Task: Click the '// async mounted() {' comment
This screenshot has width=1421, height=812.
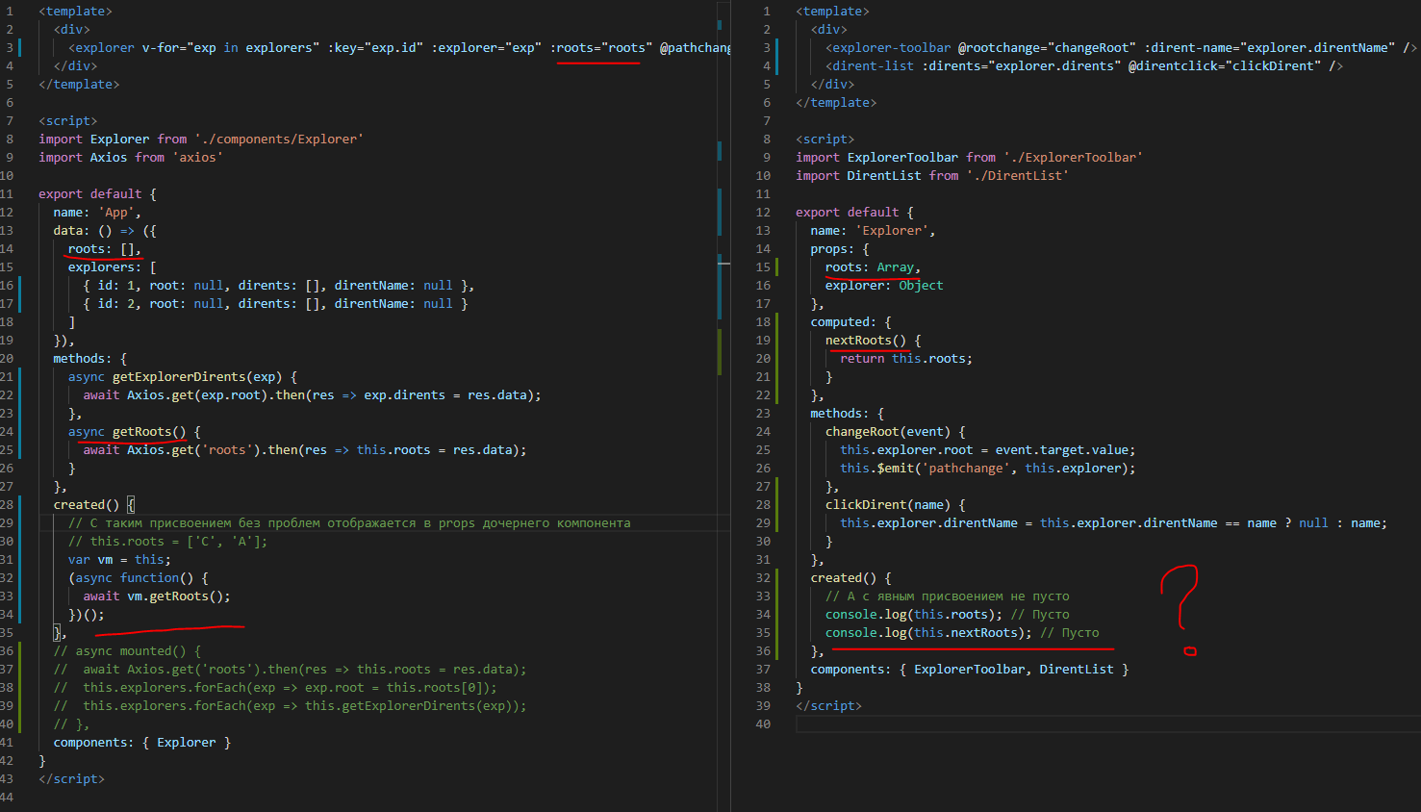Action: tap(127, 650)
